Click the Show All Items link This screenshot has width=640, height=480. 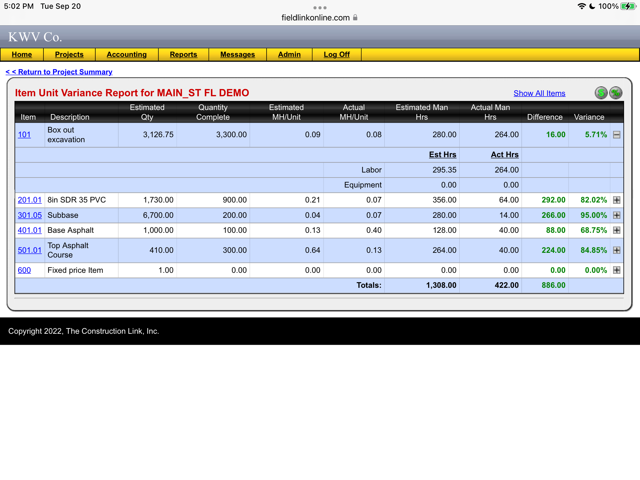(x=539, y=93)
